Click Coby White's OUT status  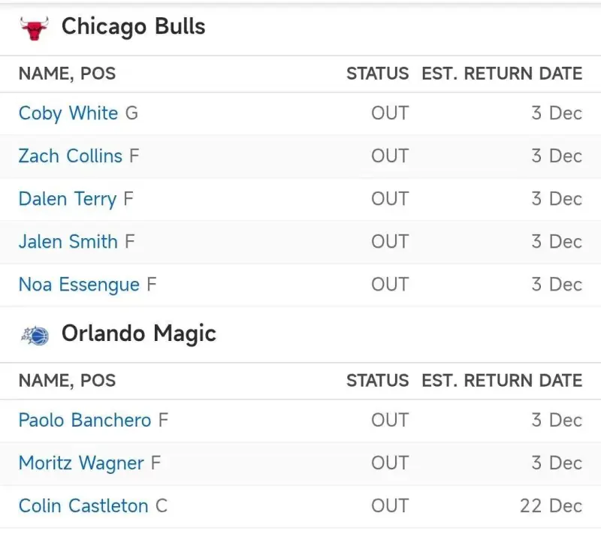[x=390, y=113]
